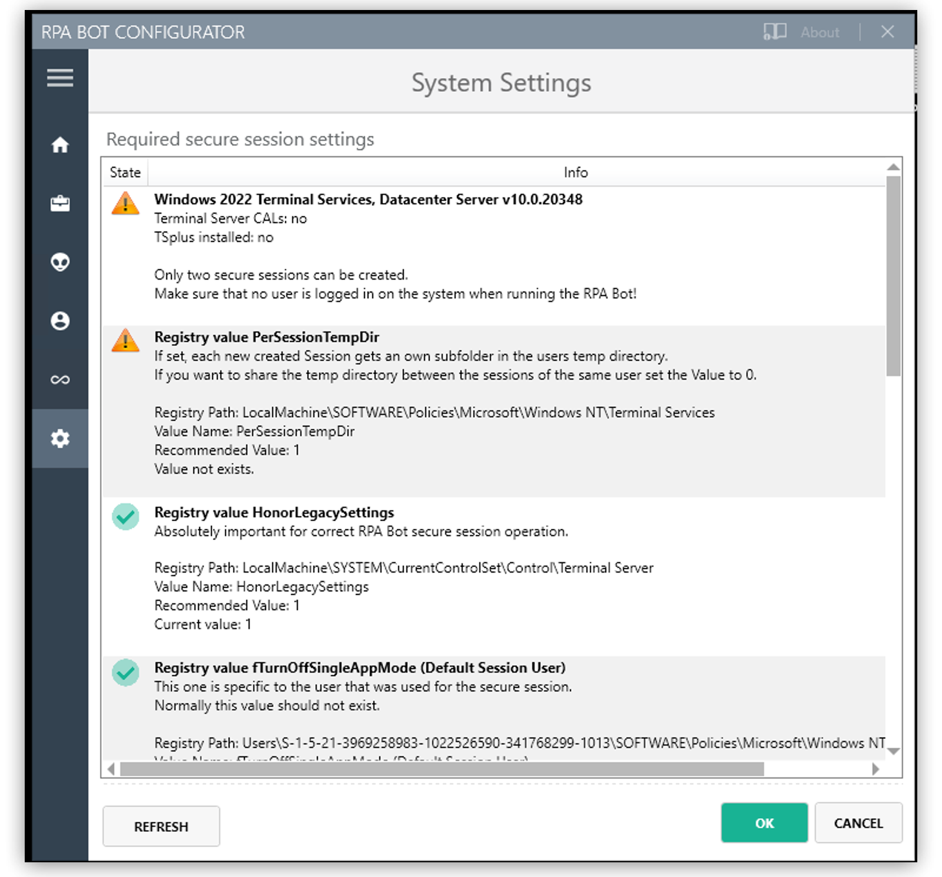The width and height of the screenshot is (942, 877).
Task: Open the About dialog
Action: click(820, 32)
